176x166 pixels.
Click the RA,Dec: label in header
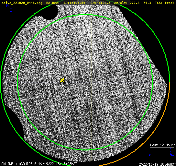53,3
